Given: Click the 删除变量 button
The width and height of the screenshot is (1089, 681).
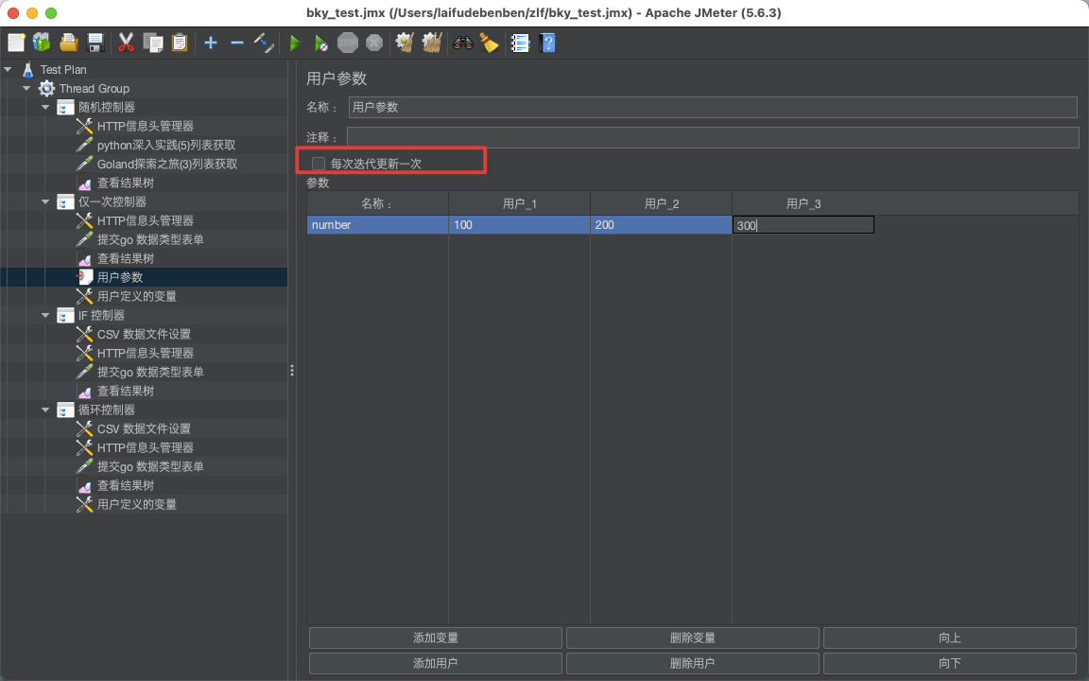Looking at the screenshot, I should point(692,637).
